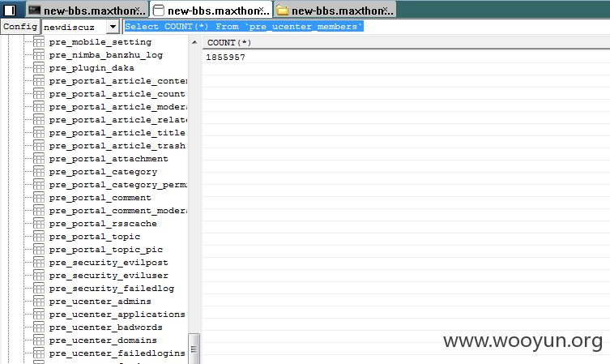Select the pre_portal_attachment table
Image resolution: width=610 pixels, height=364 pixels.
109,159
